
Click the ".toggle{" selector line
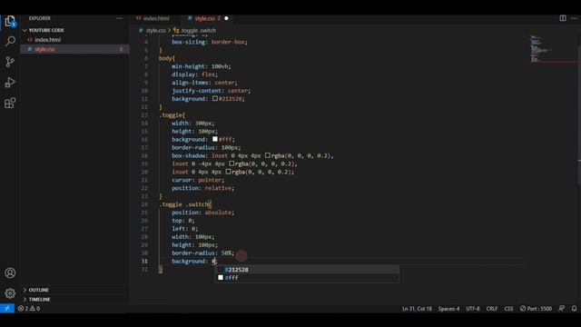point(172,115)
